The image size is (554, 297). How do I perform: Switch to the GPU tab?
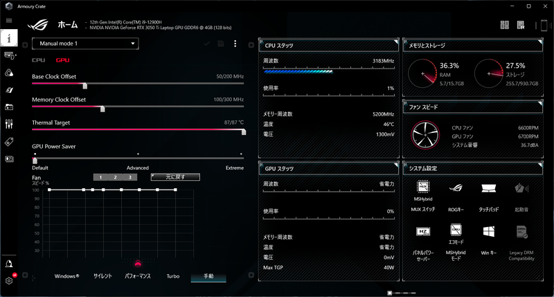tap(62, 60)
